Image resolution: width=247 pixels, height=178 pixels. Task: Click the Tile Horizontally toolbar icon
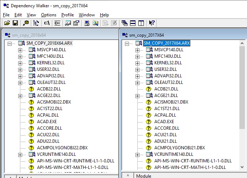[133, 23]
